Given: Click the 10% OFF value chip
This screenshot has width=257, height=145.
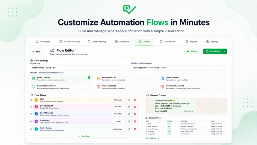Looking at the screenshot, I should click(x=118, y=107).
